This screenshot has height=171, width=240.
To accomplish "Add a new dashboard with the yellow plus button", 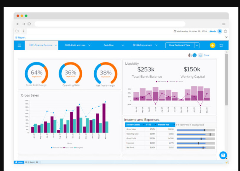I will [213, 45].
